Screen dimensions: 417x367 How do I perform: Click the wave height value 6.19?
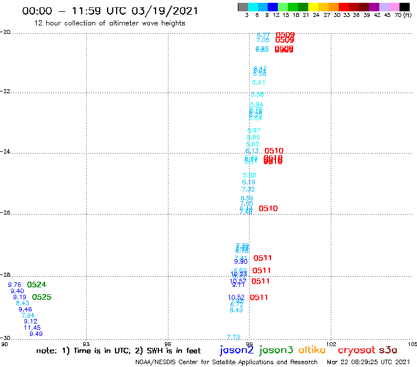point(249,182)
